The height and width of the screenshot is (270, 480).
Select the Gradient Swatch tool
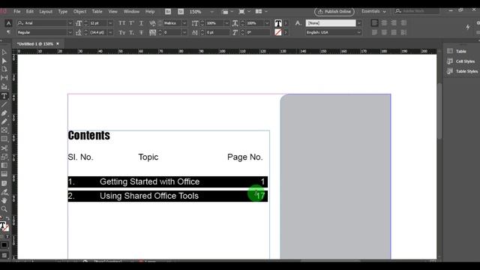click(x=4, y=166)
